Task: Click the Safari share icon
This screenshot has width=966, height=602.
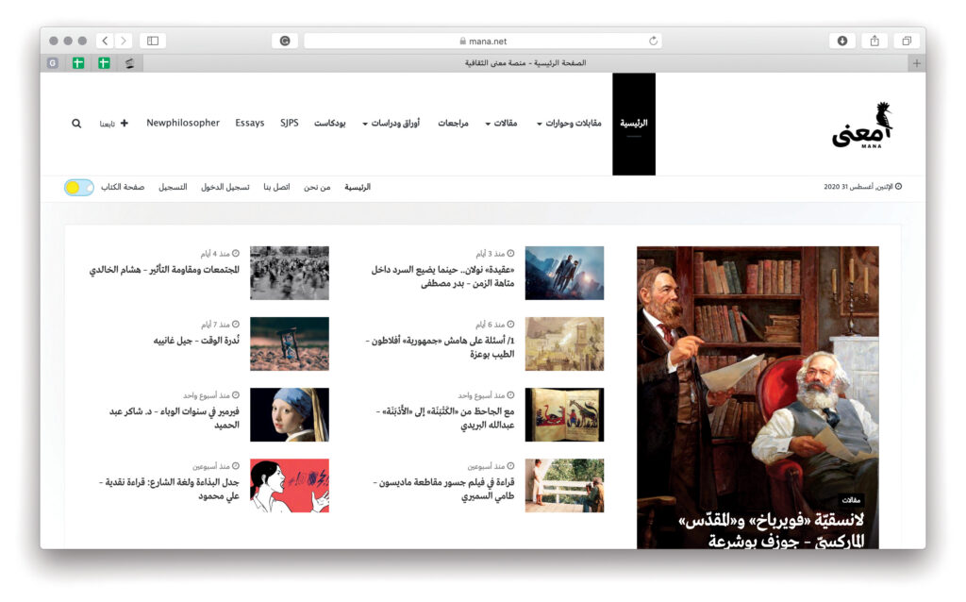Action: click(x=874, y=41)
